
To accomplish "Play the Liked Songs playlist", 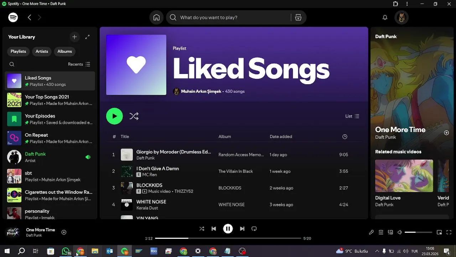I will (x=114, y=116).
